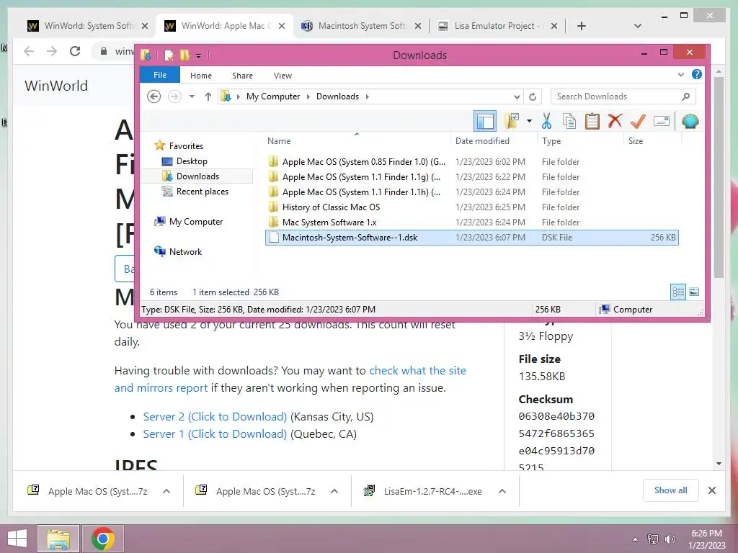738x553 pixels.
Task: Switch to large icons view icon
Action: [x=694, y=292]
